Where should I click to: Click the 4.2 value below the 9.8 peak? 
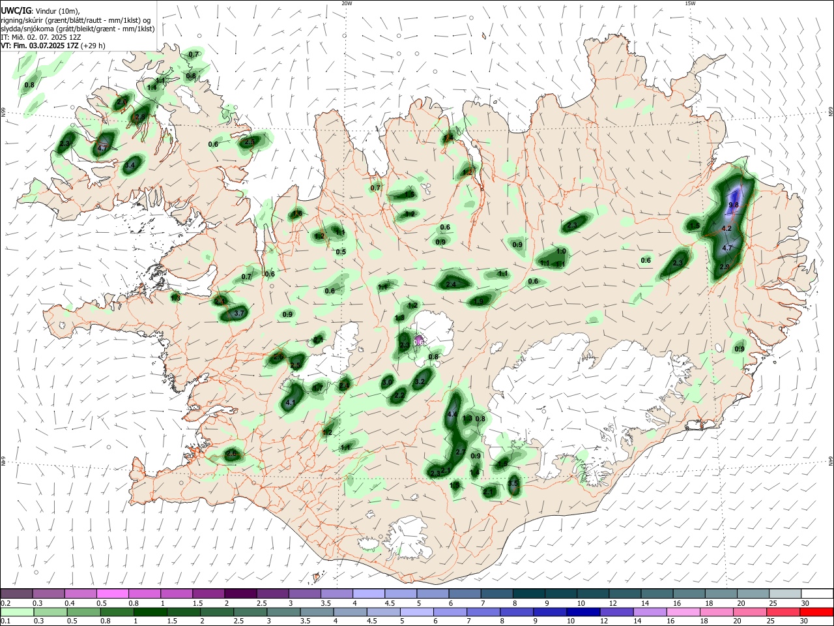727,229
